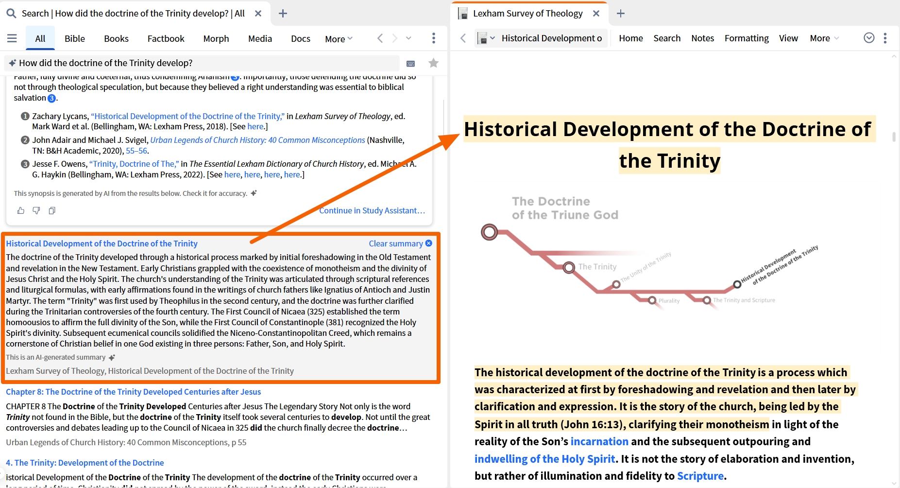
Task: Open the search panel hamburger menu
Action: coord(12,38)
